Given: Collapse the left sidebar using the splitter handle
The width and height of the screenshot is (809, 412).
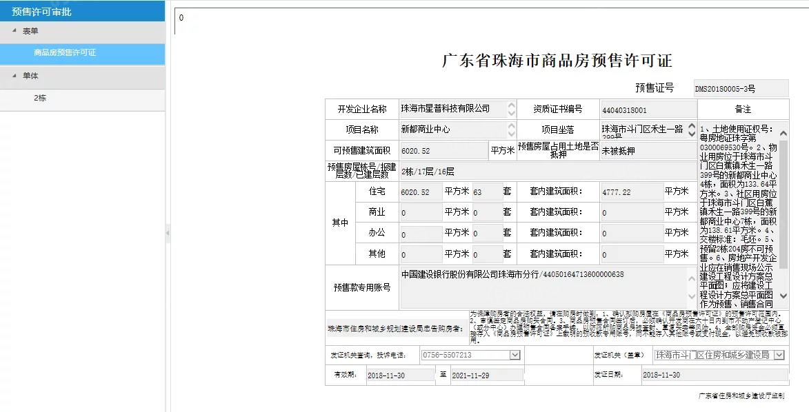Looking at the screenshot, I should pos(168,233).
